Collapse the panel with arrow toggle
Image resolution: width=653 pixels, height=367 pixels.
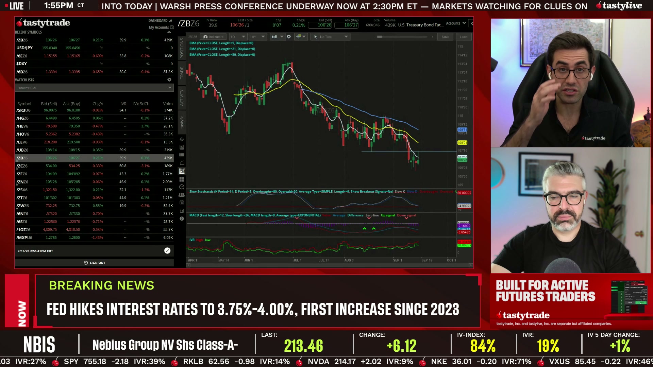[x=471, y=23]
